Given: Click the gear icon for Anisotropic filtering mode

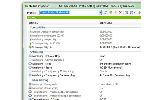Looking at the screenshot, I should pyautogui.click(x=30, y=84).
